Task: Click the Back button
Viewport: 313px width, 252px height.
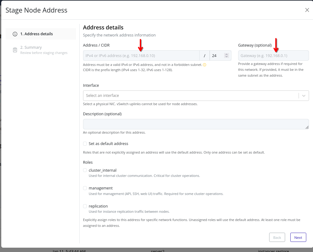Action: tap(277, 237)
